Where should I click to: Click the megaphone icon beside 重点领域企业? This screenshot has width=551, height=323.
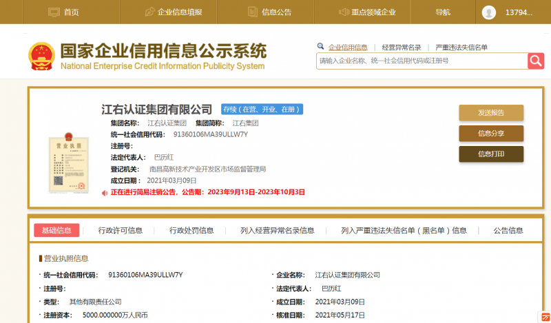344,12
